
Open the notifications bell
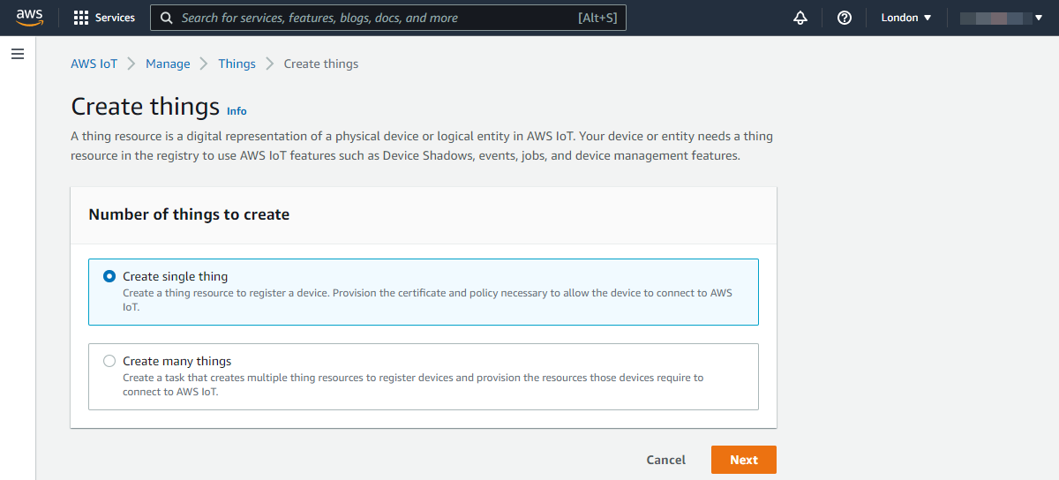pyautogui.click(x=800, y=18)
